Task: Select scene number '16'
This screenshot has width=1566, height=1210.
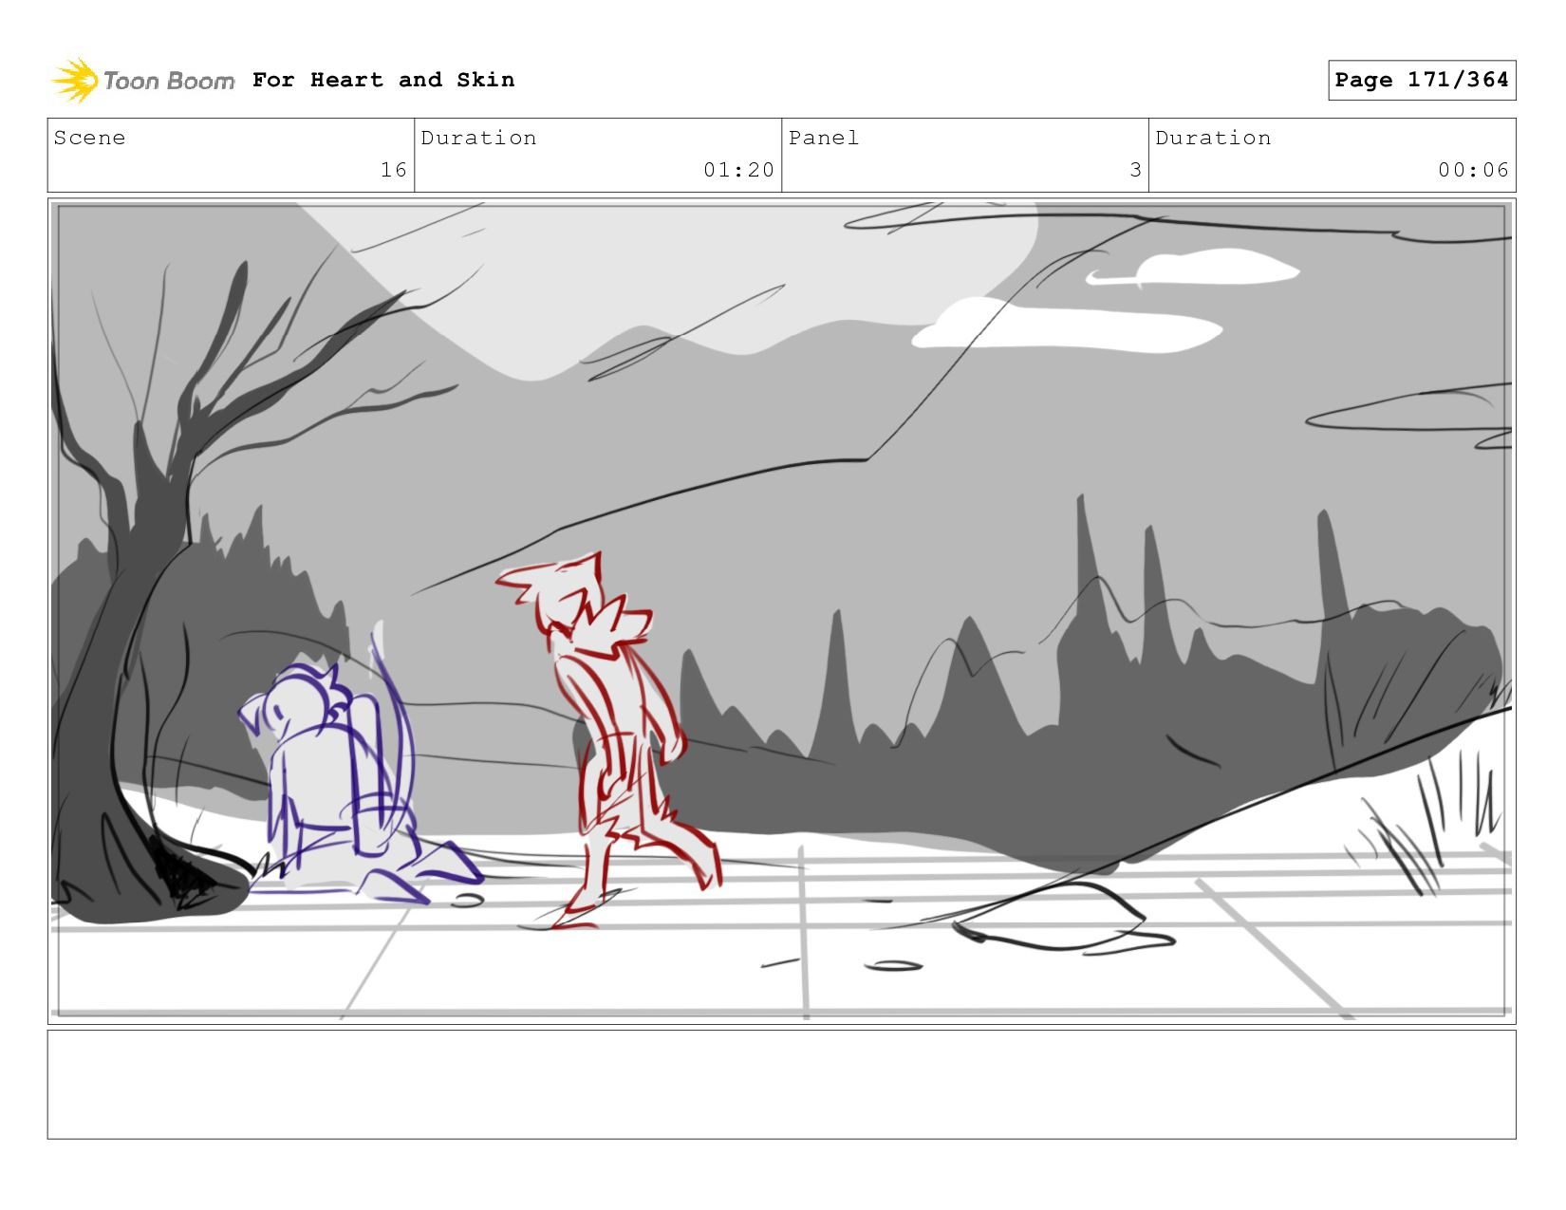Action: click(394, 170)
